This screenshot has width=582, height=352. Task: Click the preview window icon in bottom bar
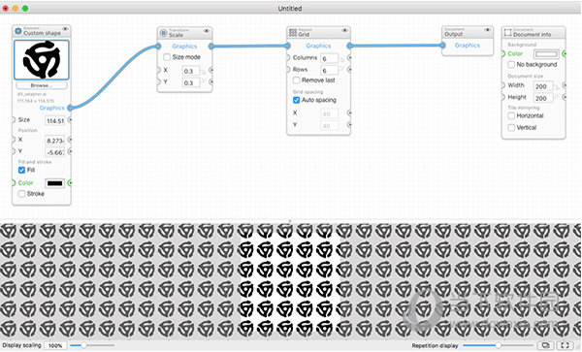(x=546, y=345)
